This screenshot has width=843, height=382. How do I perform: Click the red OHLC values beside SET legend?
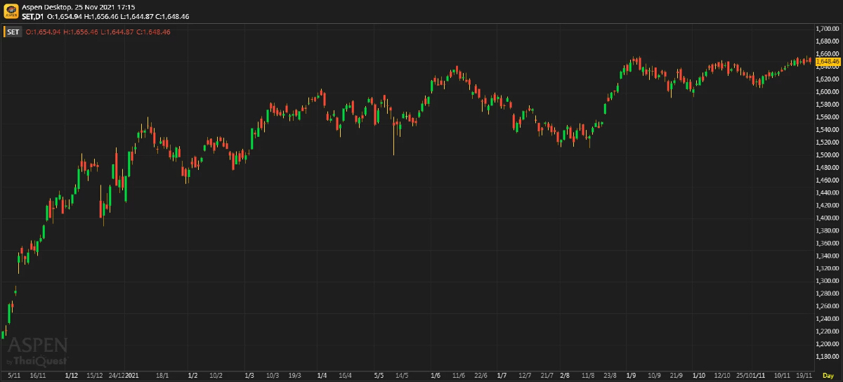(x=98, y=32)
